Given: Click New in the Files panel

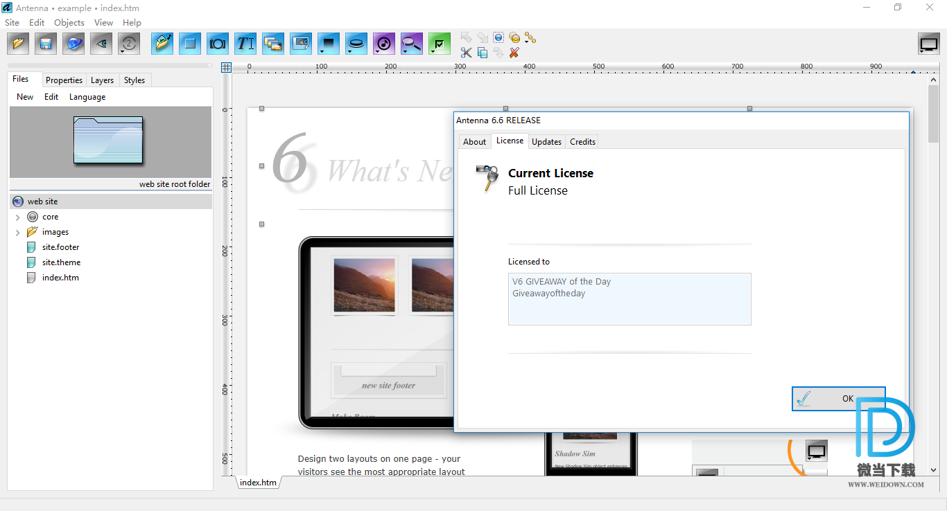Looking at the screenshot, I should 25,97.
